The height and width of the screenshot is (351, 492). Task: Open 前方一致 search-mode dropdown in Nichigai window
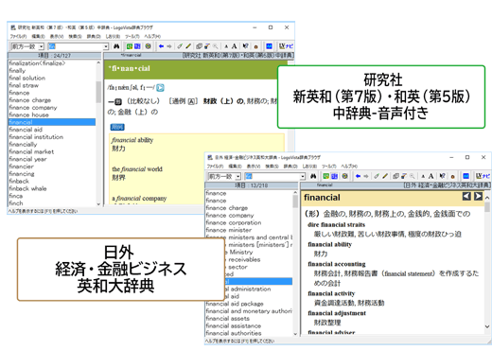(x=238, y=176)
